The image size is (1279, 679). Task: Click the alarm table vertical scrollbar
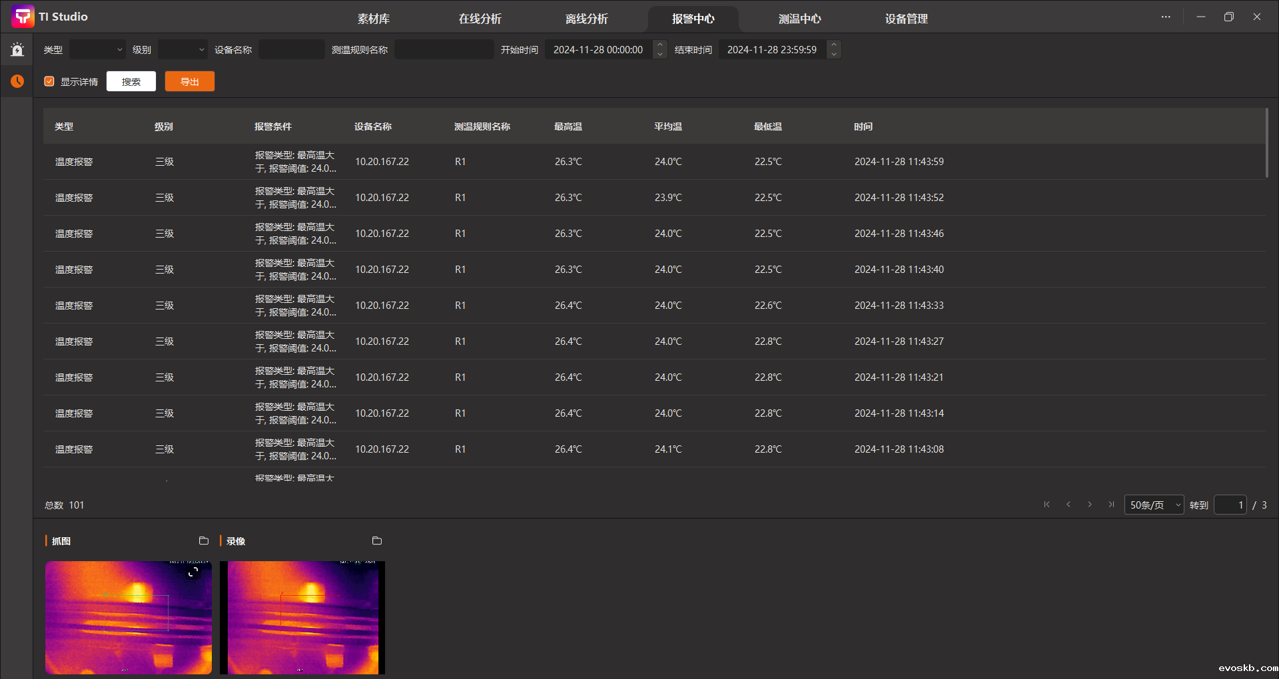pyautogui.click(x=1266, y=143)
